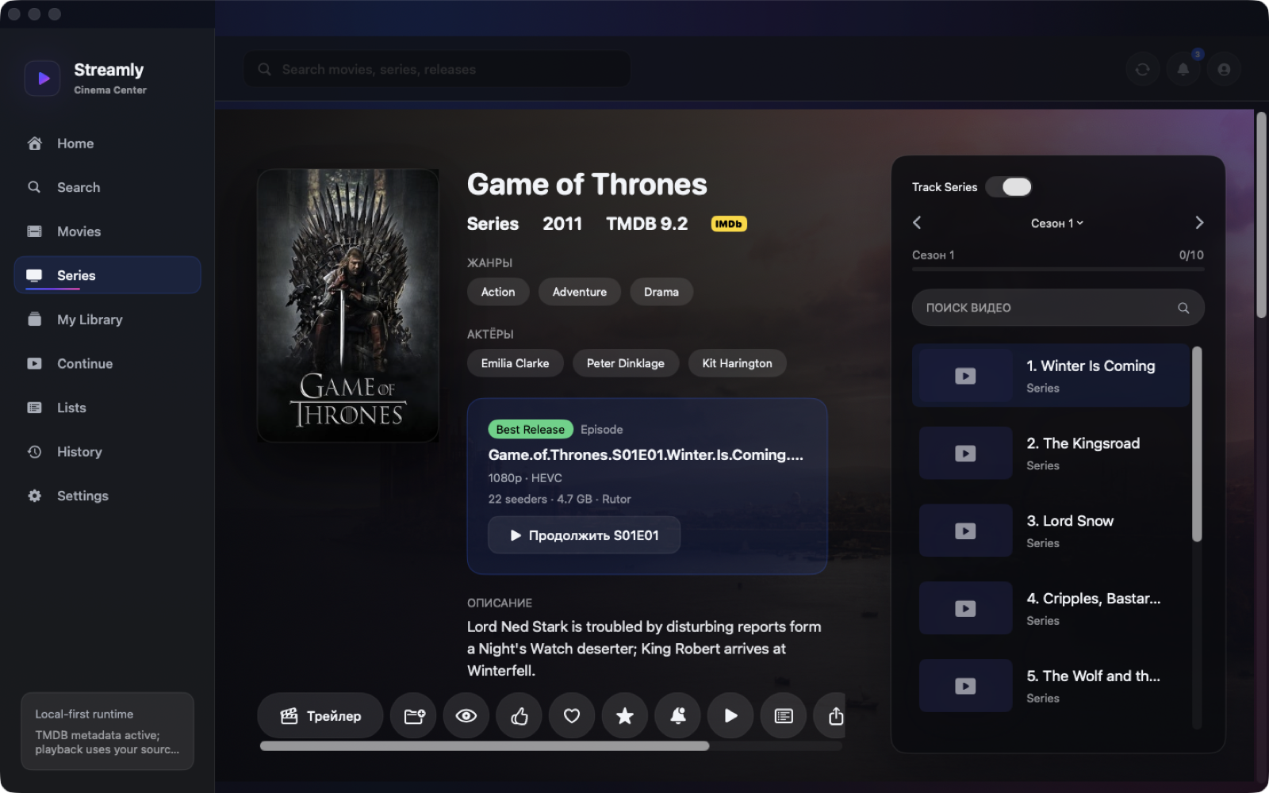The height and width of the screenshot is (793, 1269).
Task: Open actor Peter Dinklage
Action: tap(626, 363)
